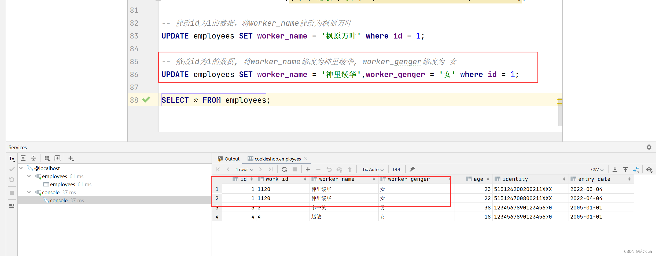Import data with upload arrow icon

[625, 169]
